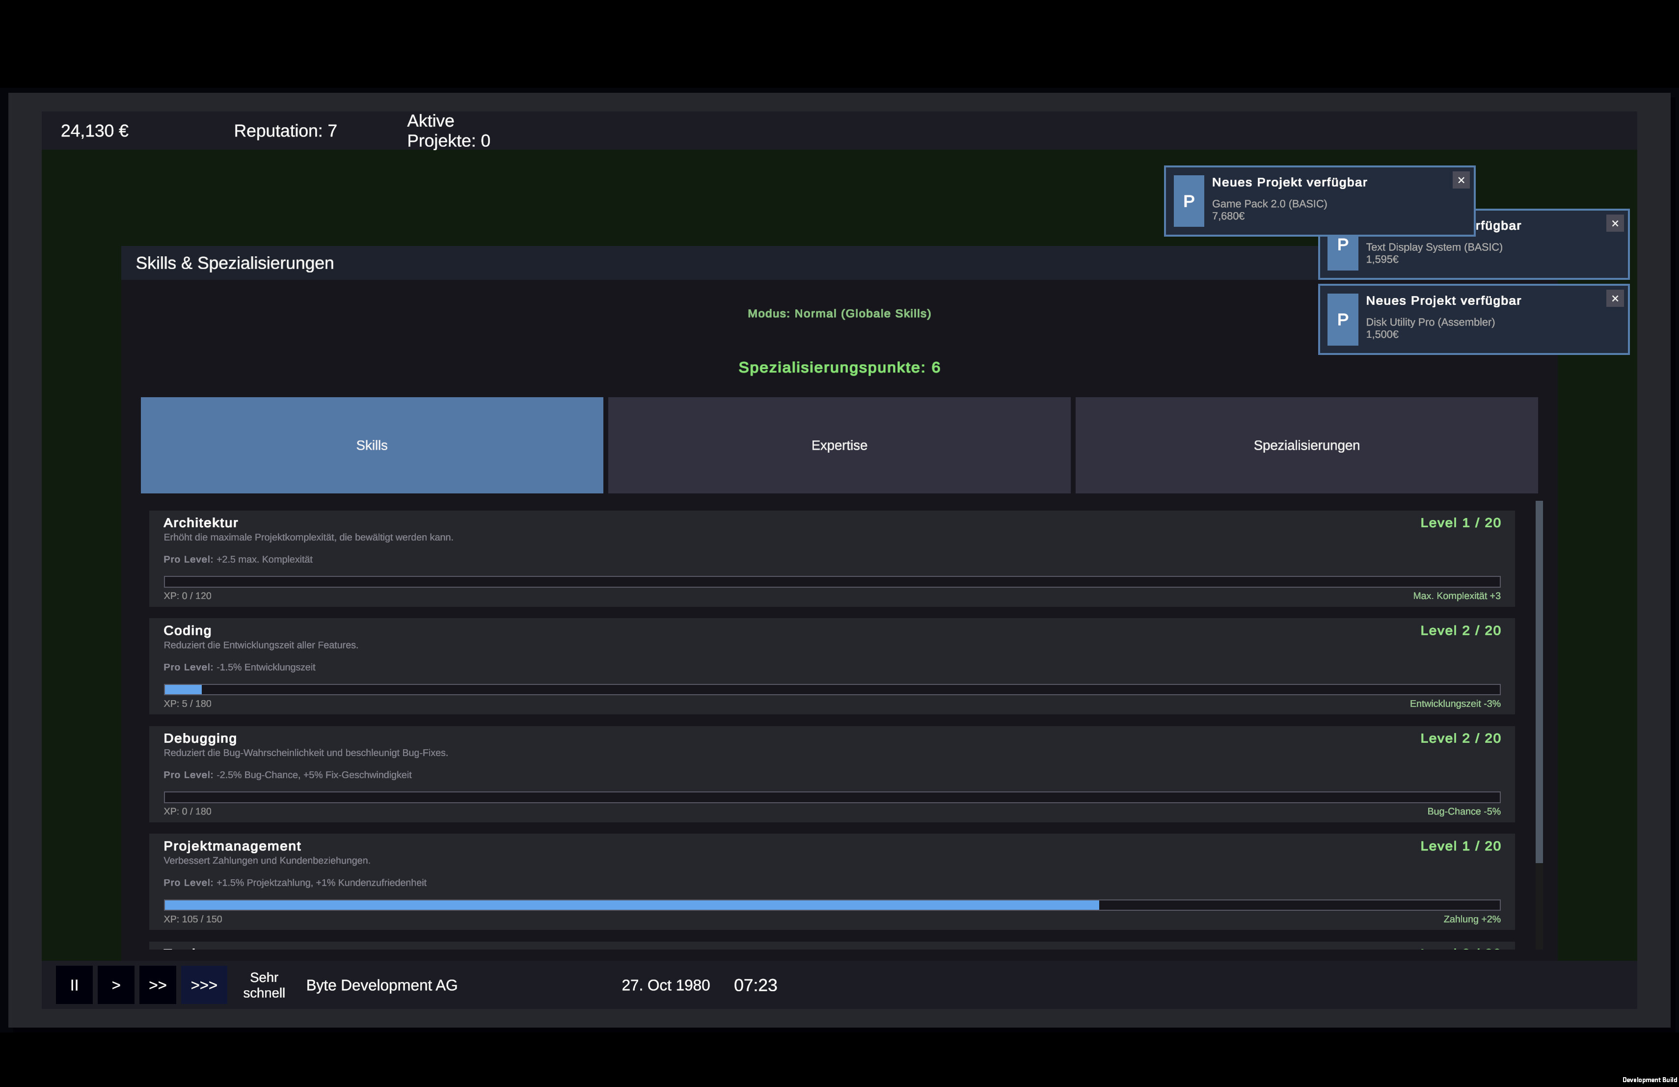
Task: Select maximum speed with >>> control
Action: point(204,985)
